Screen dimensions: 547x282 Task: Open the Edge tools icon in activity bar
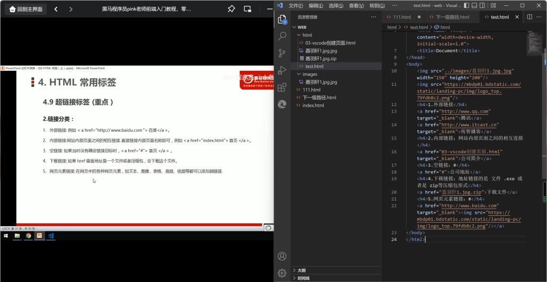(x=283, y=104)
